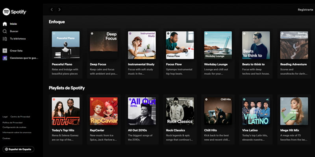This screenshot has width=315, height=157.
Task: Open the Español de España language selector
Action: [19, 149]
